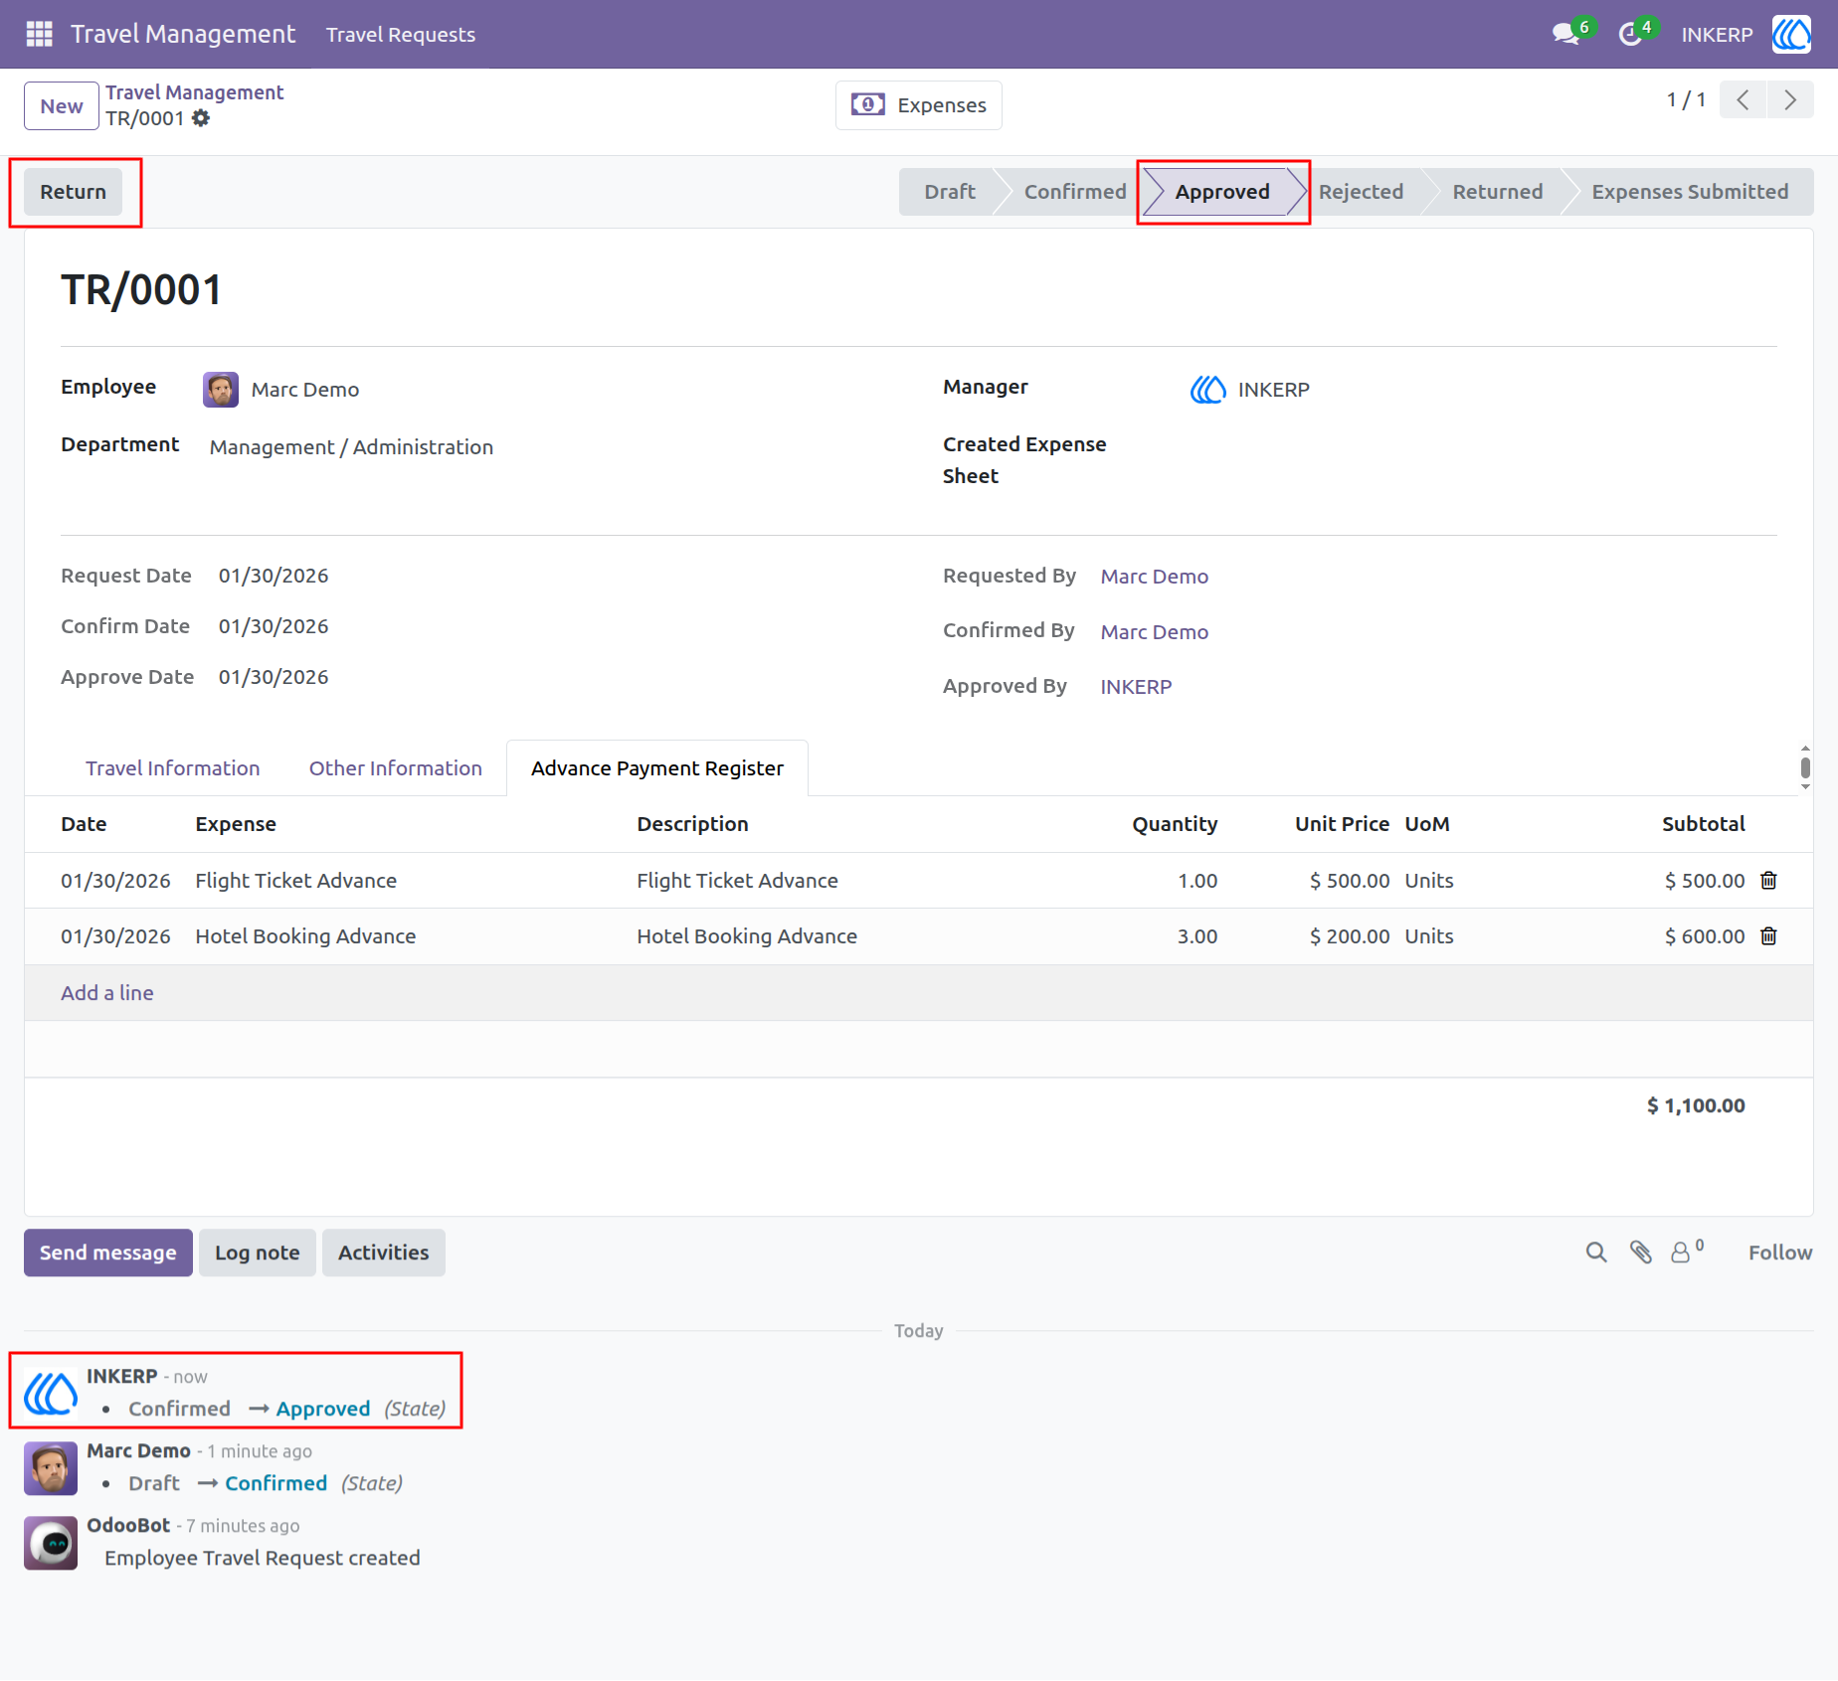Screen dimensions: 1838x1681
Task: Click the gear icon next to TR/0001
Action: click(201, 118)
